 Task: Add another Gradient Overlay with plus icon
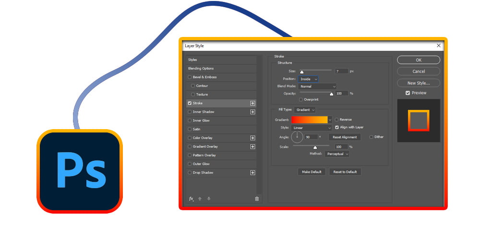(x=252, y=146)
